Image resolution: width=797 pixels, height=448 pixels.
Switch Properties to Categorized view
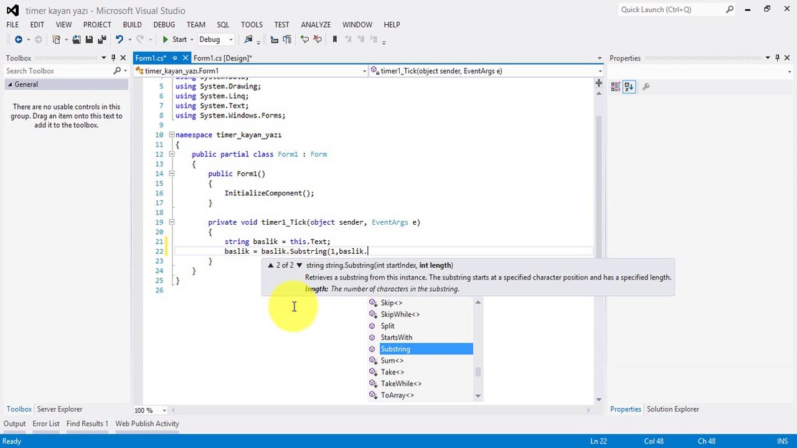tap(616, 87)
